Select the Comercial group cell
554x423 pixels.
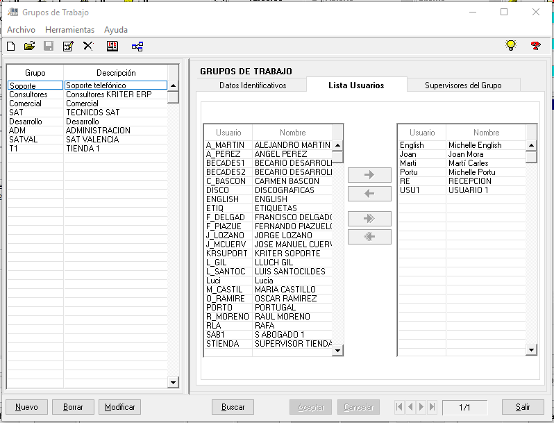[35, 103]
